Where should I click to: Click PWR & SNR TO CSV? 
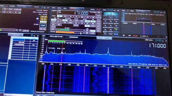[56, 37]
